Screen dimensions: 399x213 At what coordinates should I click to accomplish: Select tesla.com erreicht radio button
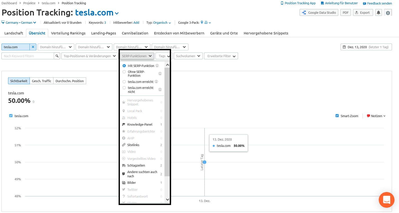[x=124, y=82]
